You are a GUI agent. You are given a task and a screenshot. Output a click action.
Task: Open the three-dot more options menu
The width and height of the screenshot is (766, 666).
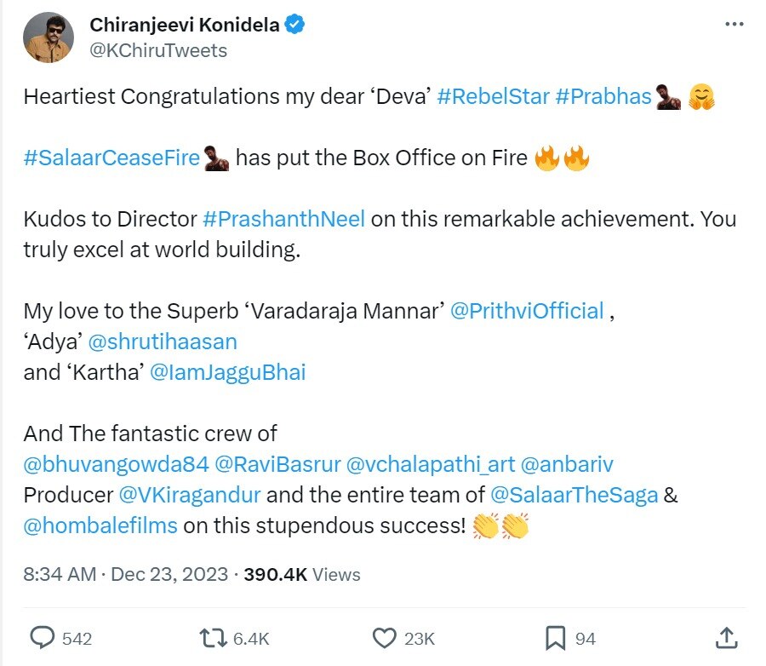(734, 25)
